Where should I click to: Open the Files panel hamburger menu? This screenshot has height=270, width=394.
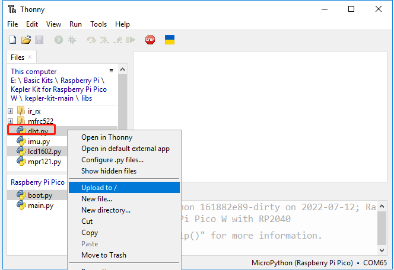pos(112,70)
